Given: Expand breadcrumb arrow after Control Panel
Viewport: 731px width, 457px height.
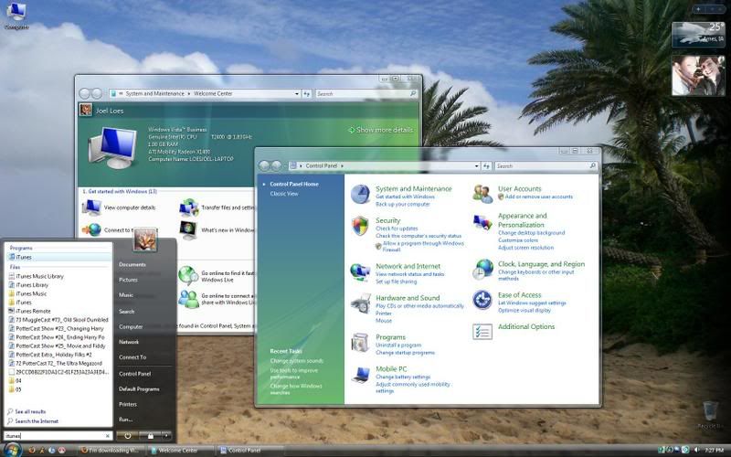Looking at the screenshot, I should click(342, 166).
